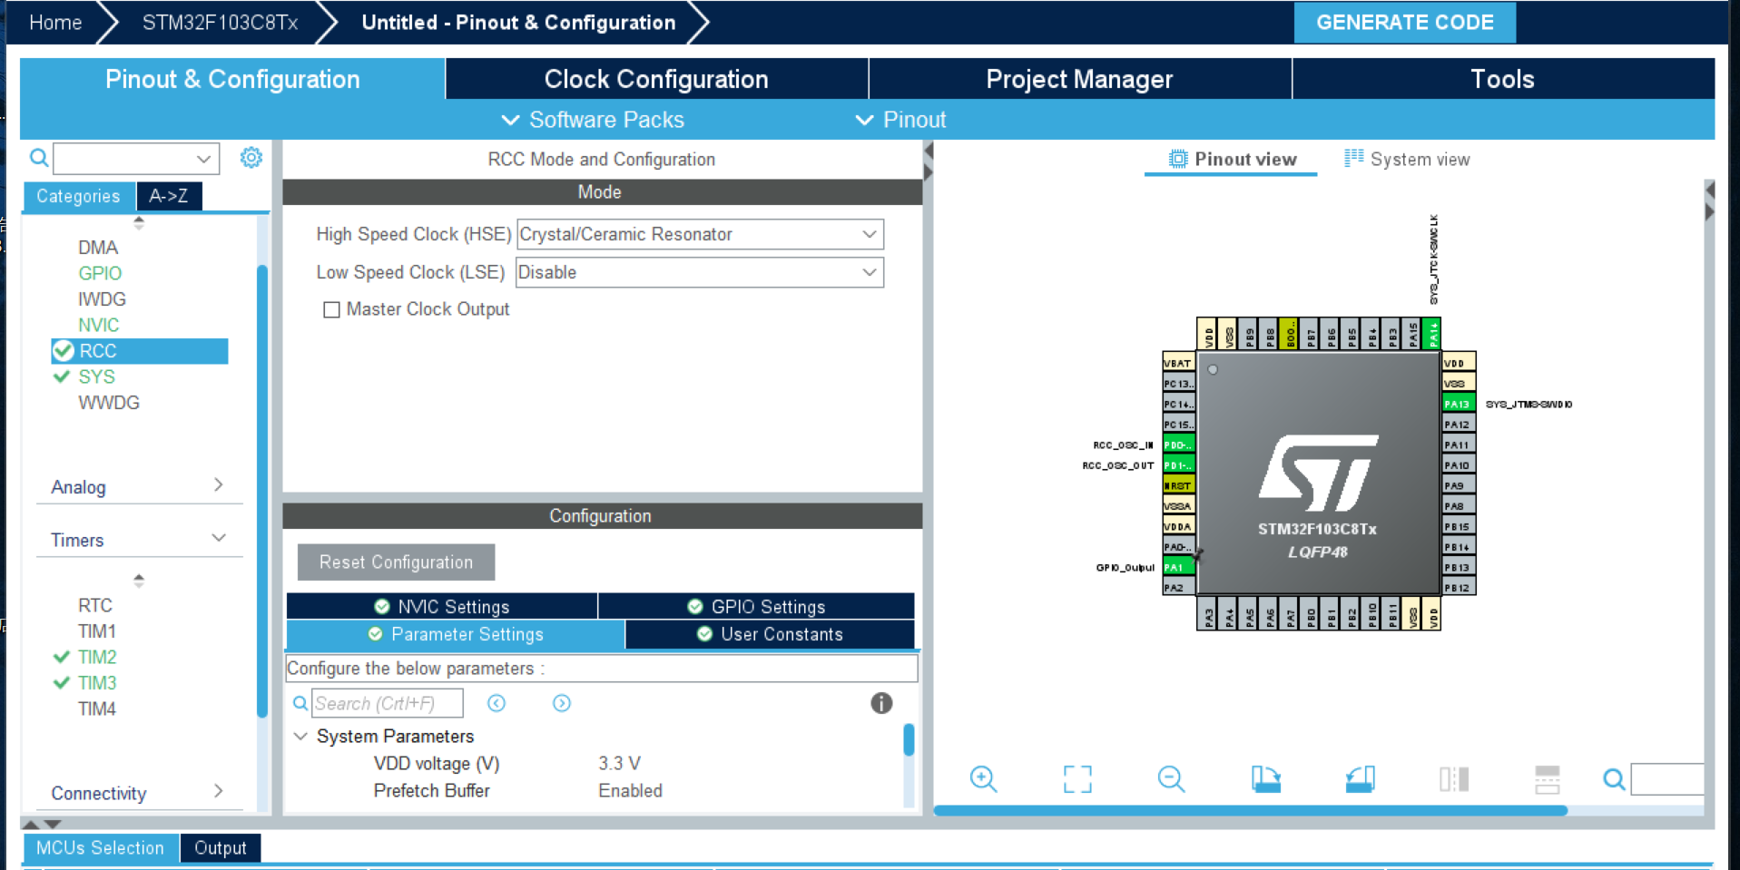The height and width of the screenshot is (870, 1740).
Task: Click the pin search magnifier icon
Action: coord(1614,779)
